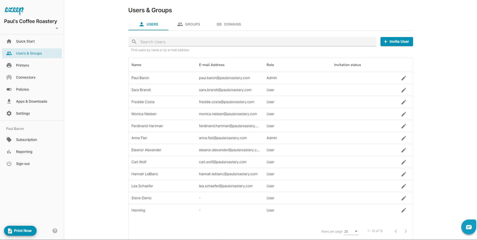
Task: Click carl.wolf@paulsroastery.com email cell
Action: pyautogui.click(x=223, y=162)
